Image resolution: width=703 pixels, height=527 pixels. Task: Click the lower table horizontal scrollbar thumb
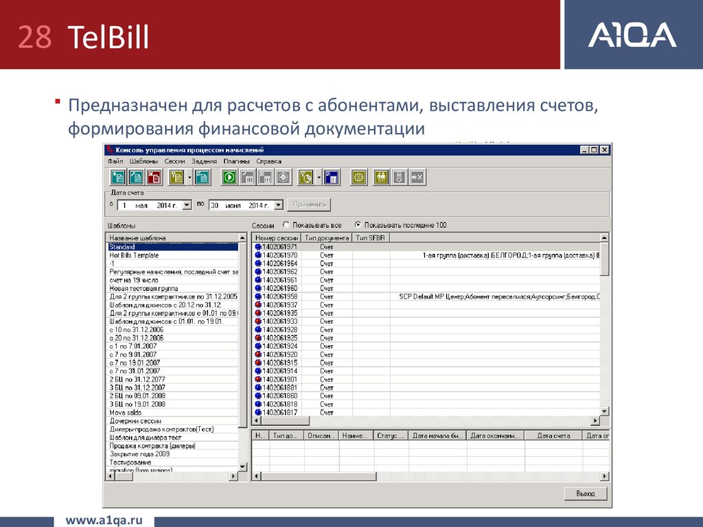[x=319, y=476]
